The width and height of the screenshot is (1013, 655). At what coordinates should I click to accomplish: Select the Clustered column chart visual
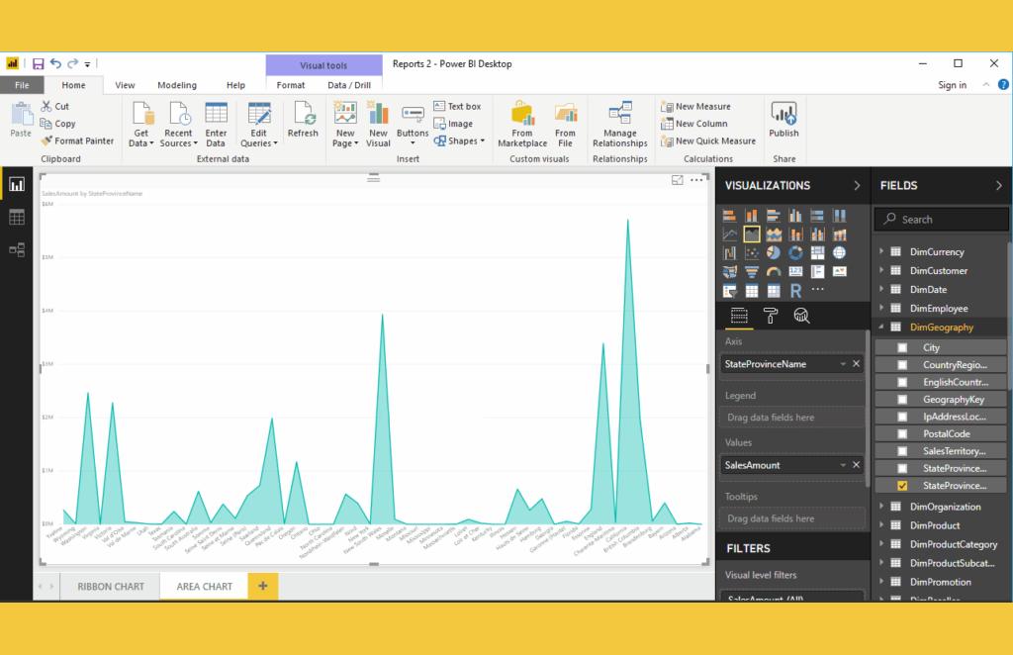[x=795, y=216]
